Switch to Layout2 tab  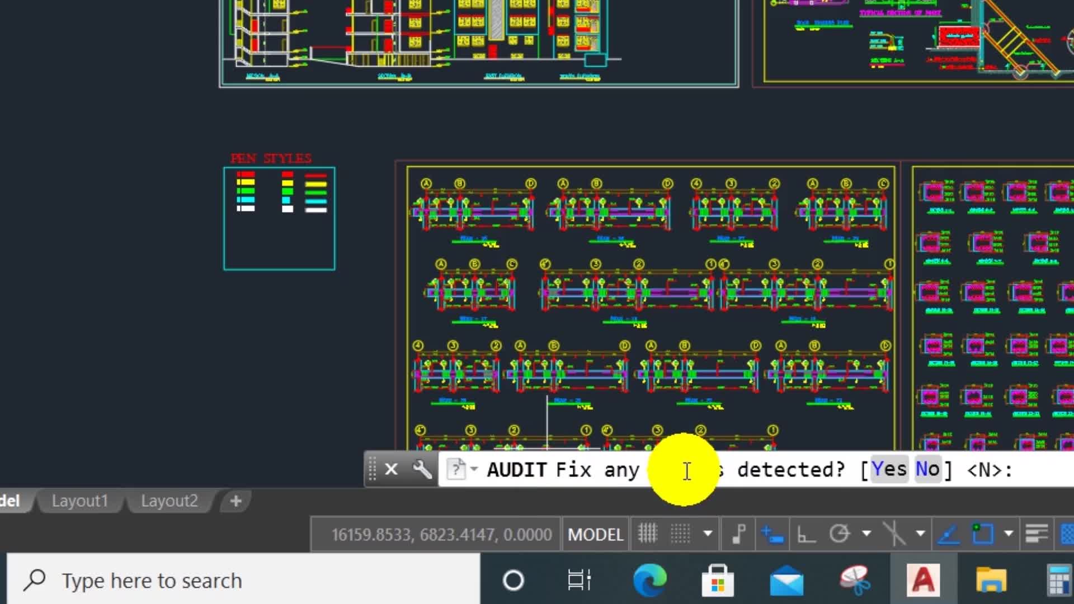point(169,501)
